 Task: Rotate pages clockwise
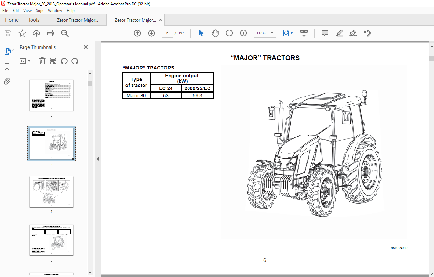(x=75, y=61)
